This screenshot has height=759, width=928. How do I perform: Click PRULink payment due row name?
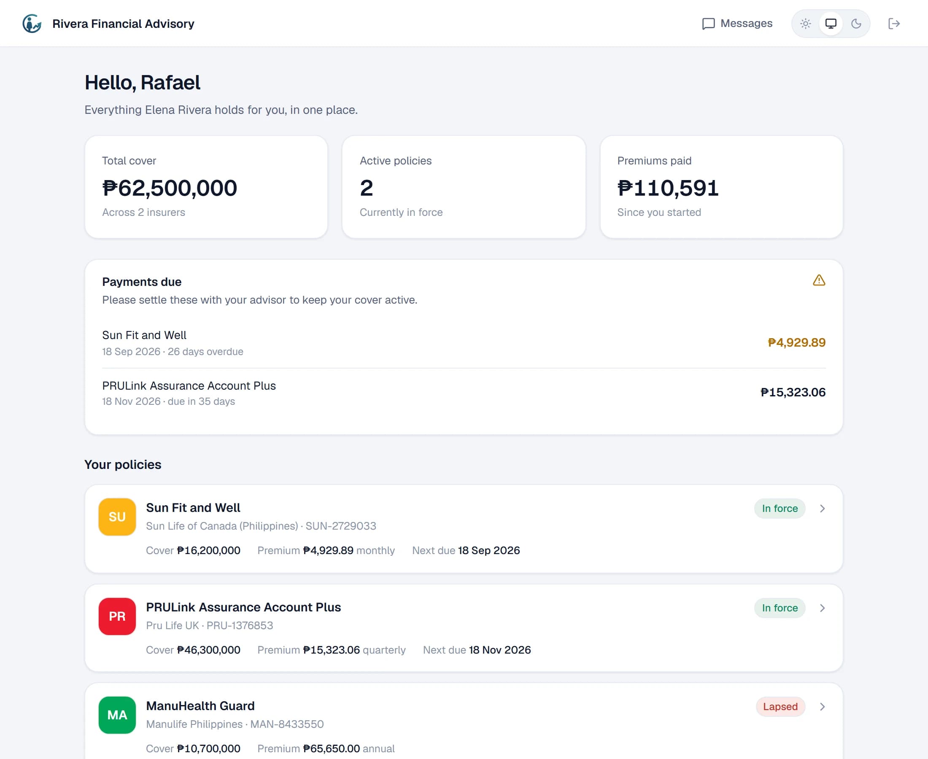189,386
